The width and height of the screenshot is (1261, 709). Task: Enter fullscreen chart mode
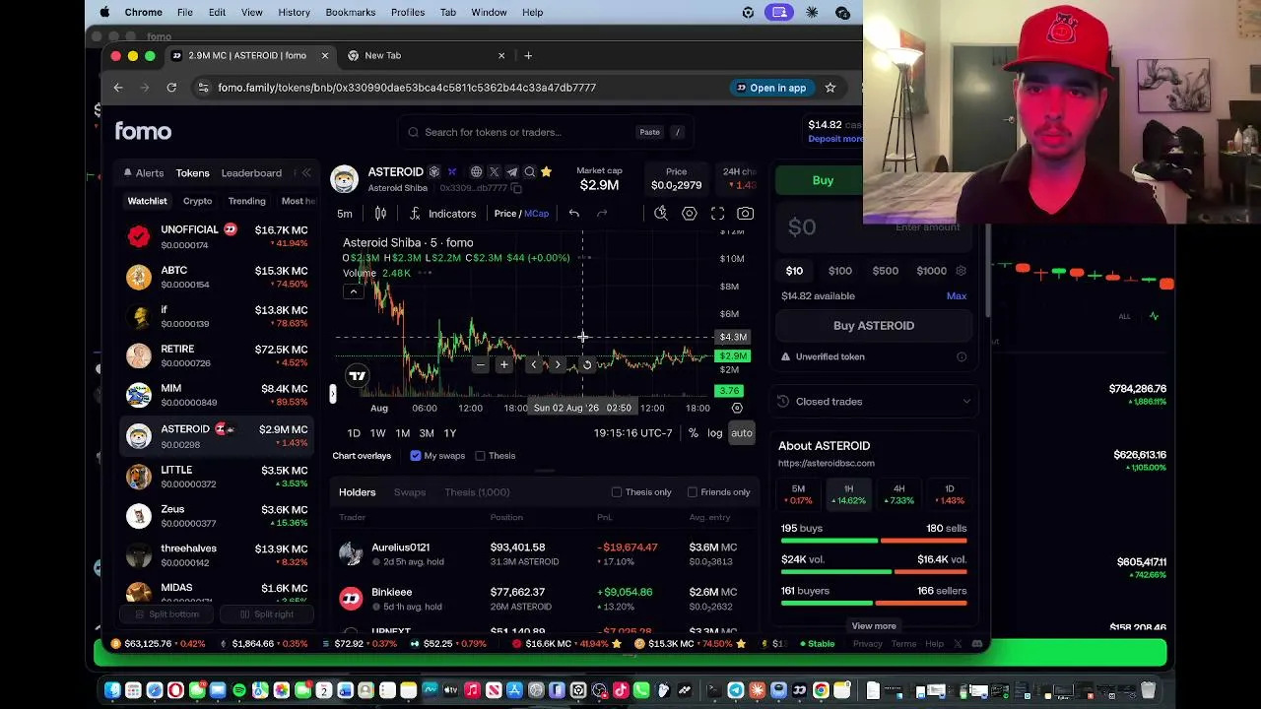click(x=717, y=214)
